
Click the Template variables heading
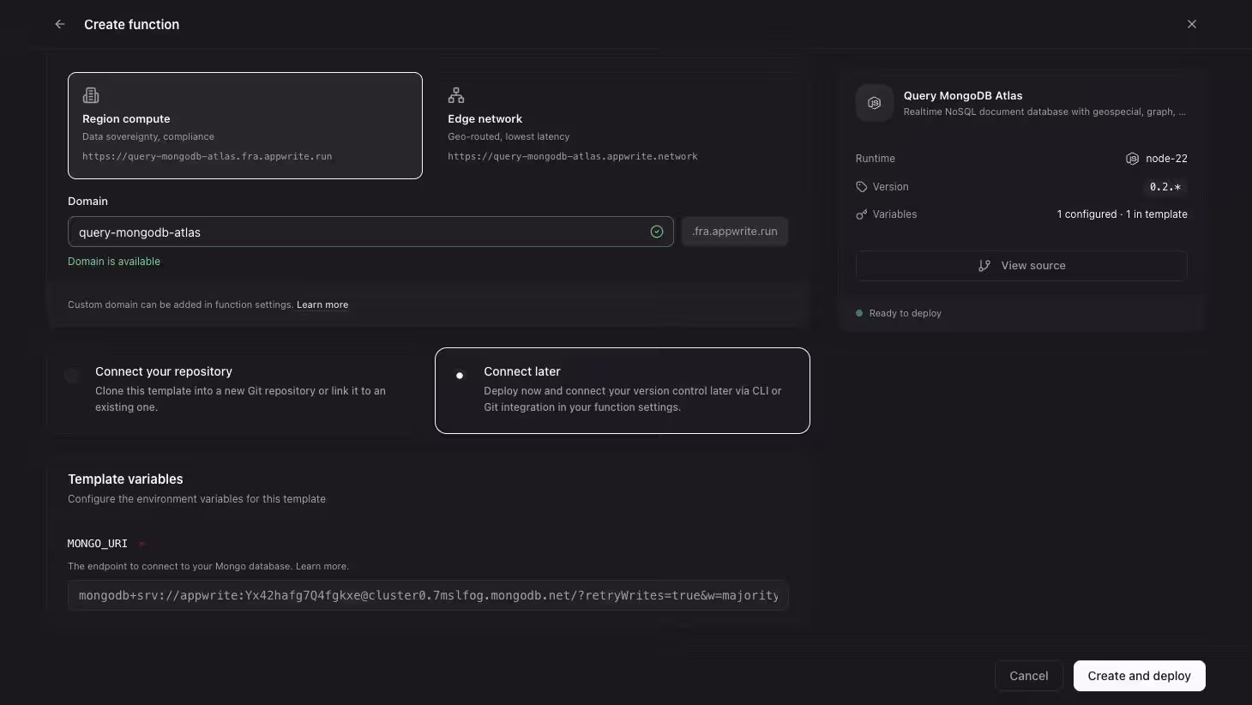(125, 479)
